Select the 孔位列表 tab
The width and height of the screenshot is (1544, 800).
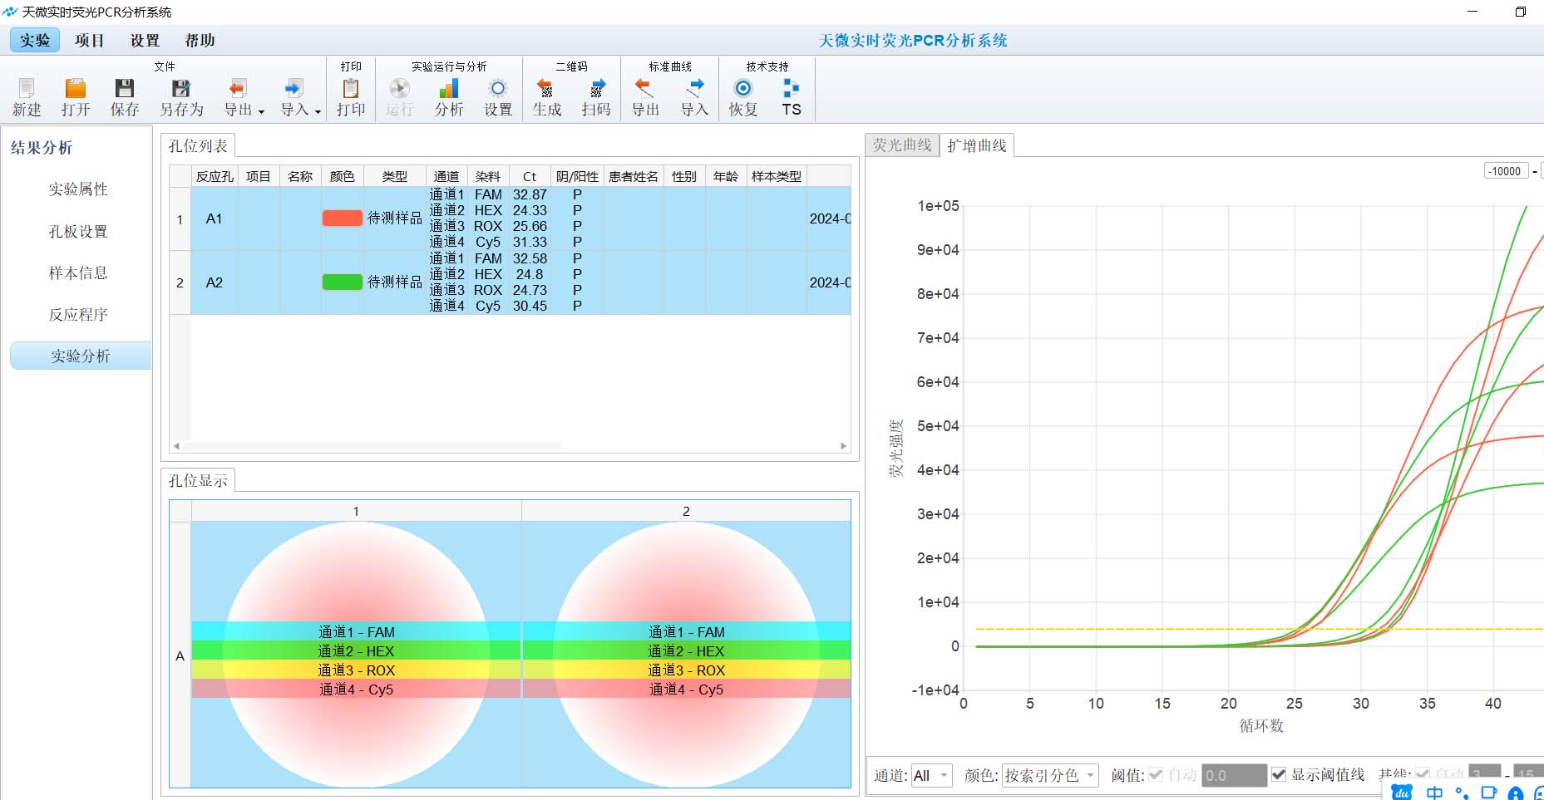[x=198, y=146]
